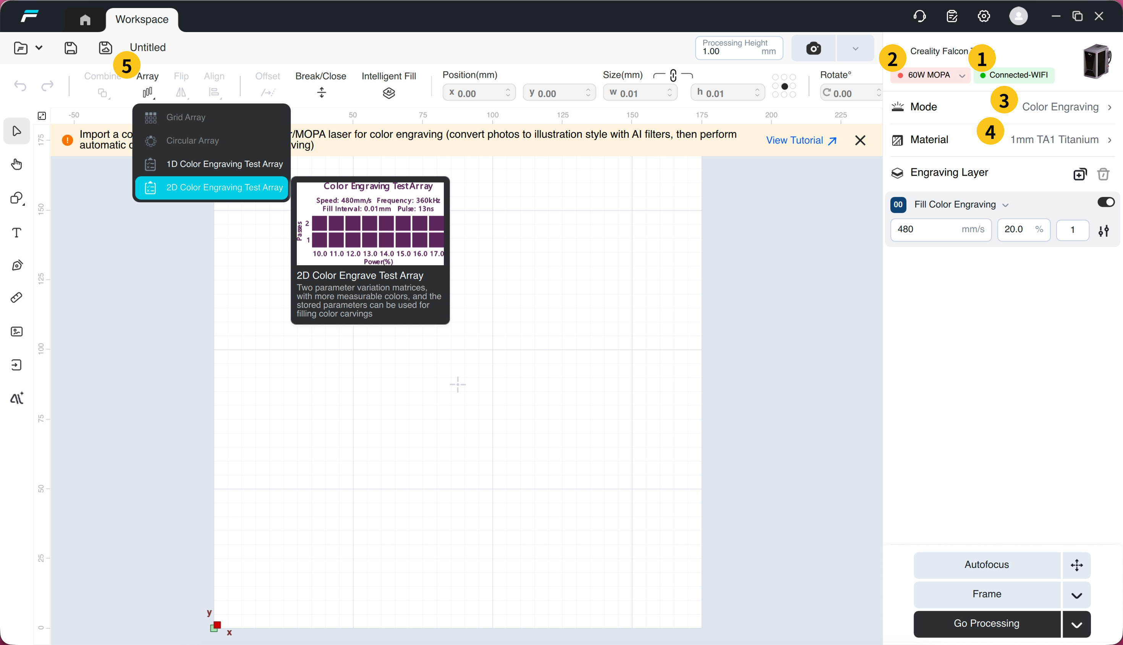Click the Frame button
1123x645 pixels.
(x=987, y=594)
